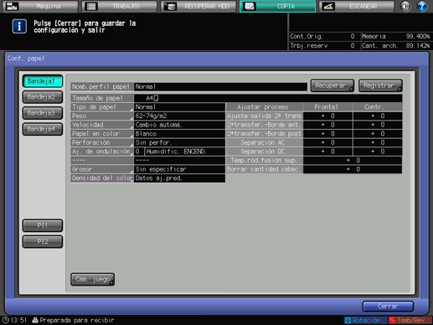Click the Temp.rod.fusión sup. label
The width and height of the screenshot is (433, 325).
pyautogui.click(x=265, y=160)
